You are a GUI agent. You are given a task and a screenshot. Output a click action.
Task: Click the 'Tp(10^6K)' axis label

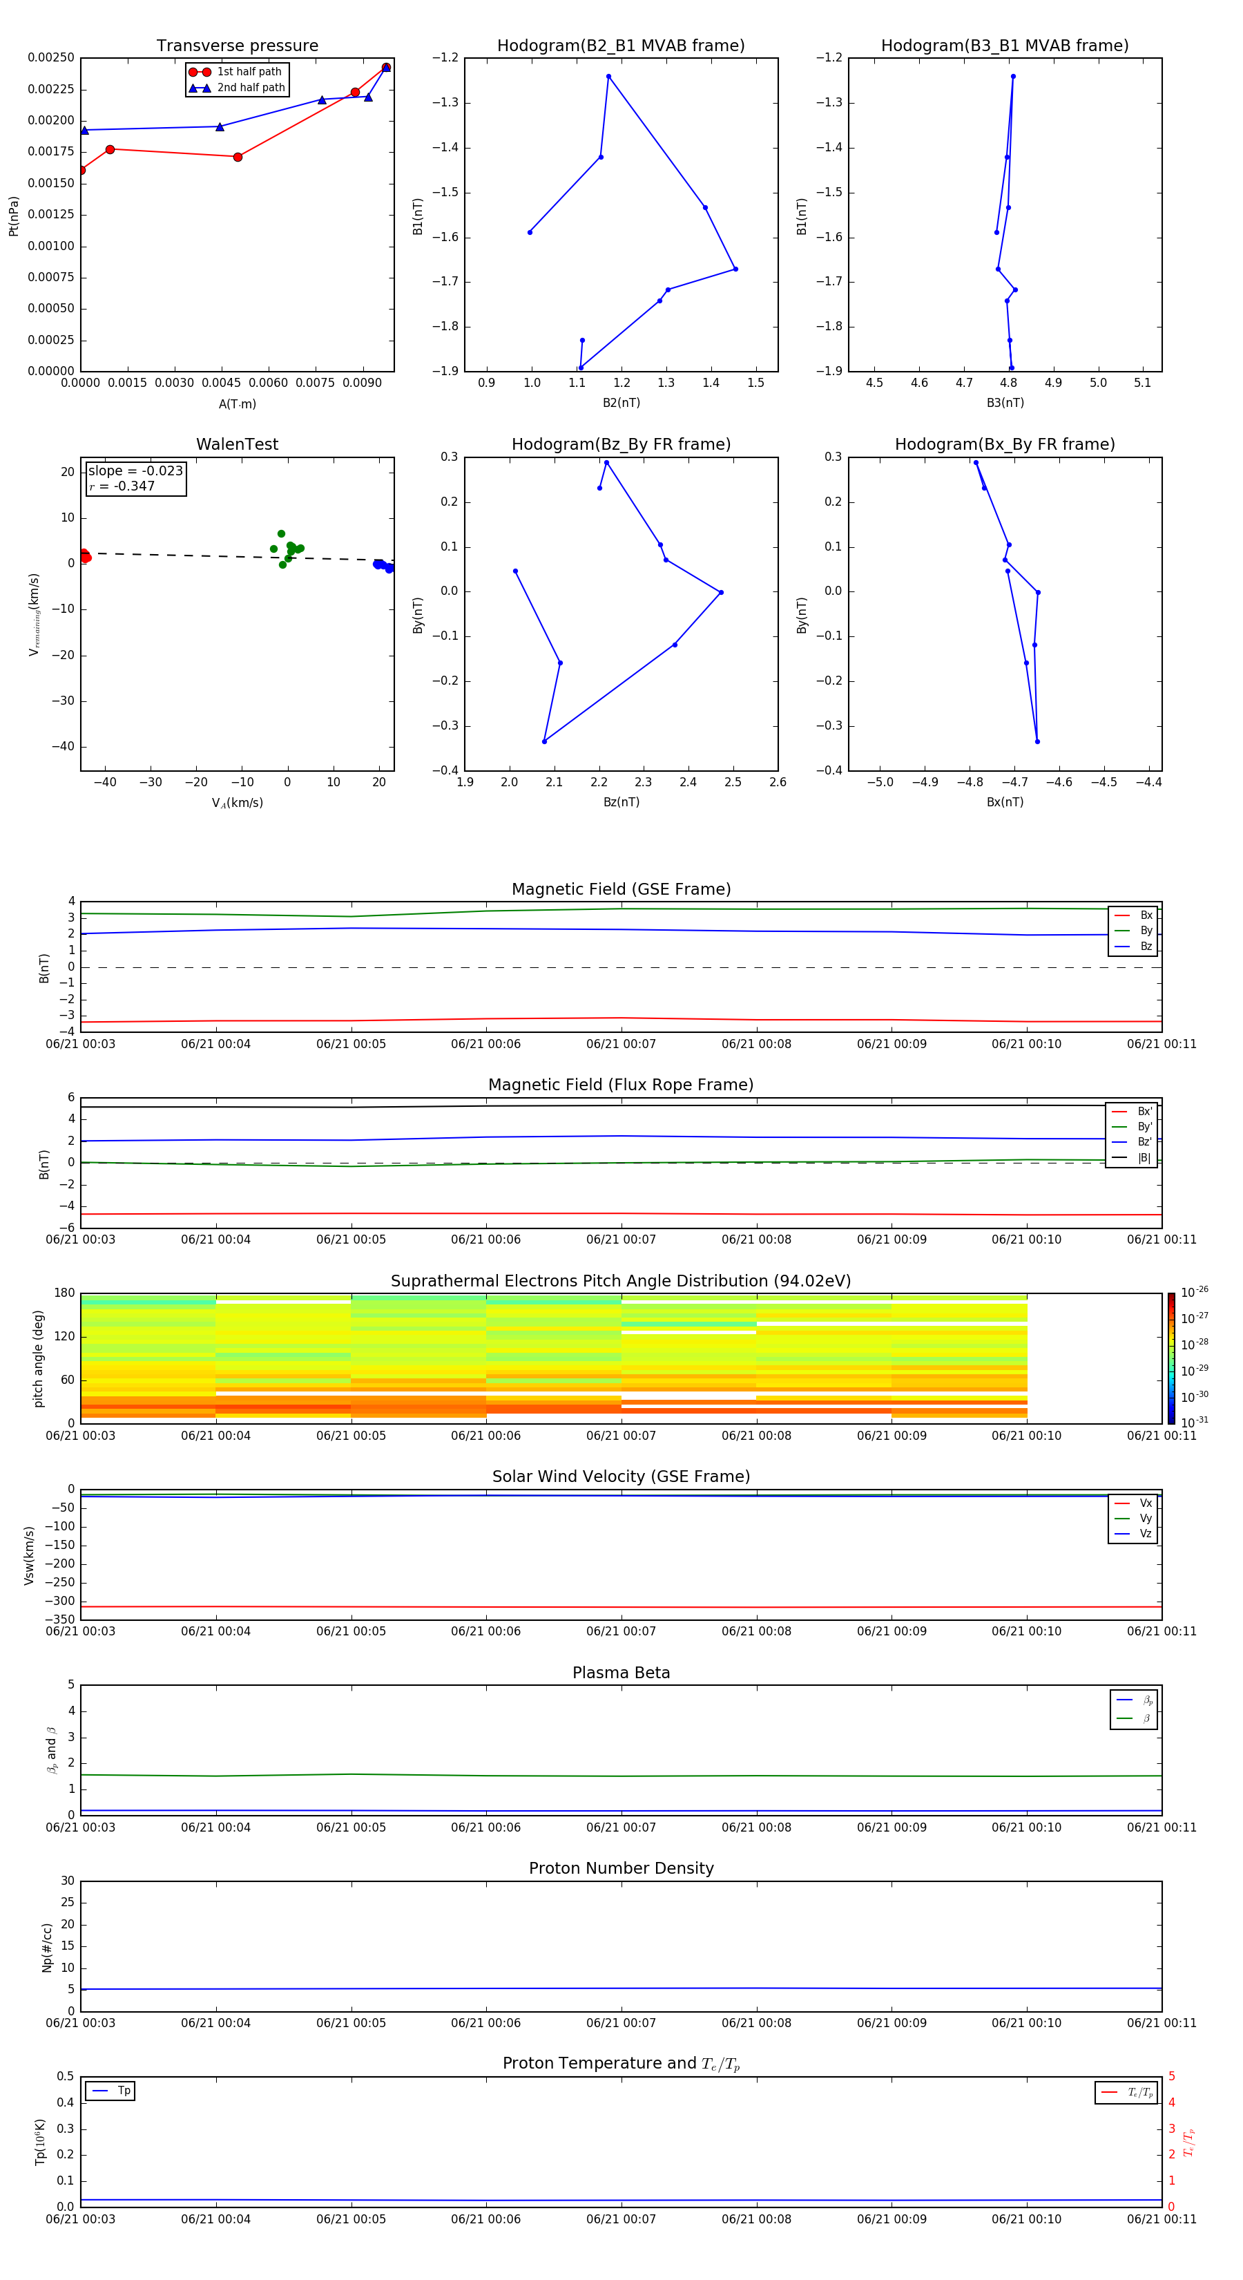(40, 2142)
